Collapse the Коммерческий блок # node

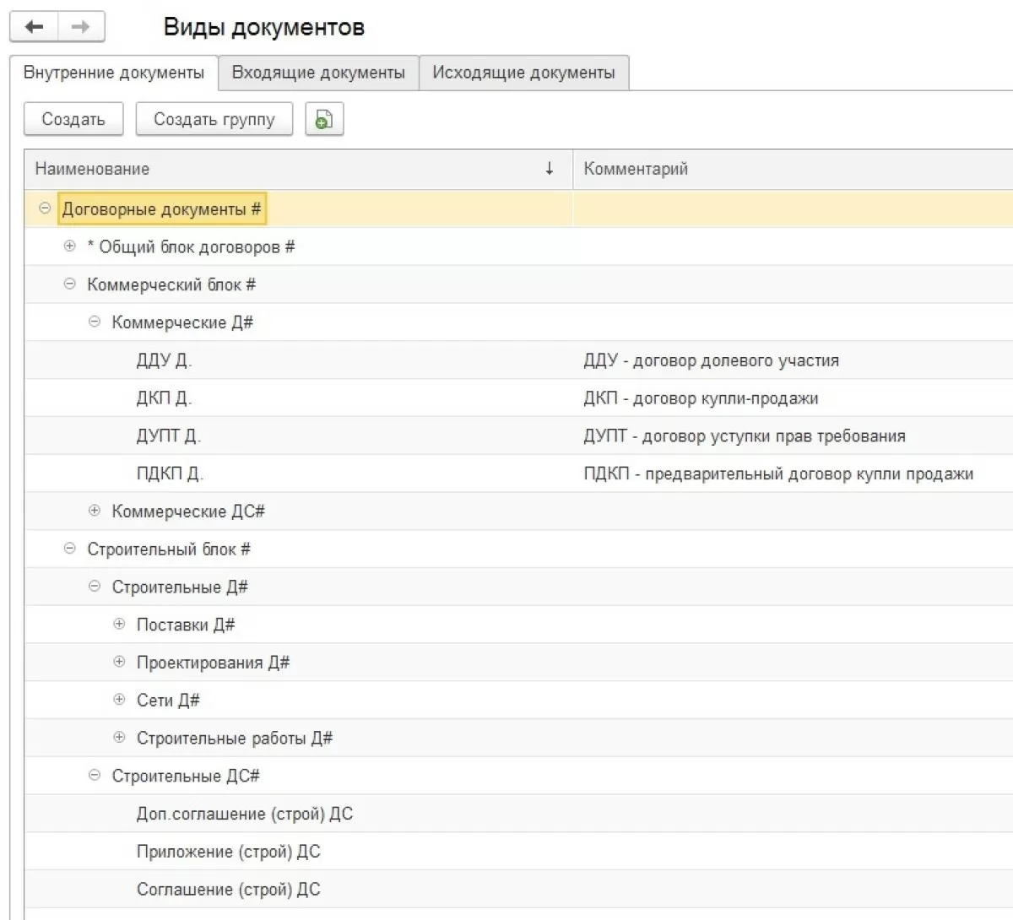[70, 284]
